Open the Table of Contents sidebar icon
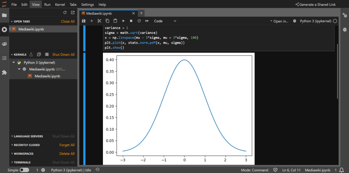 tap(4, 58)
